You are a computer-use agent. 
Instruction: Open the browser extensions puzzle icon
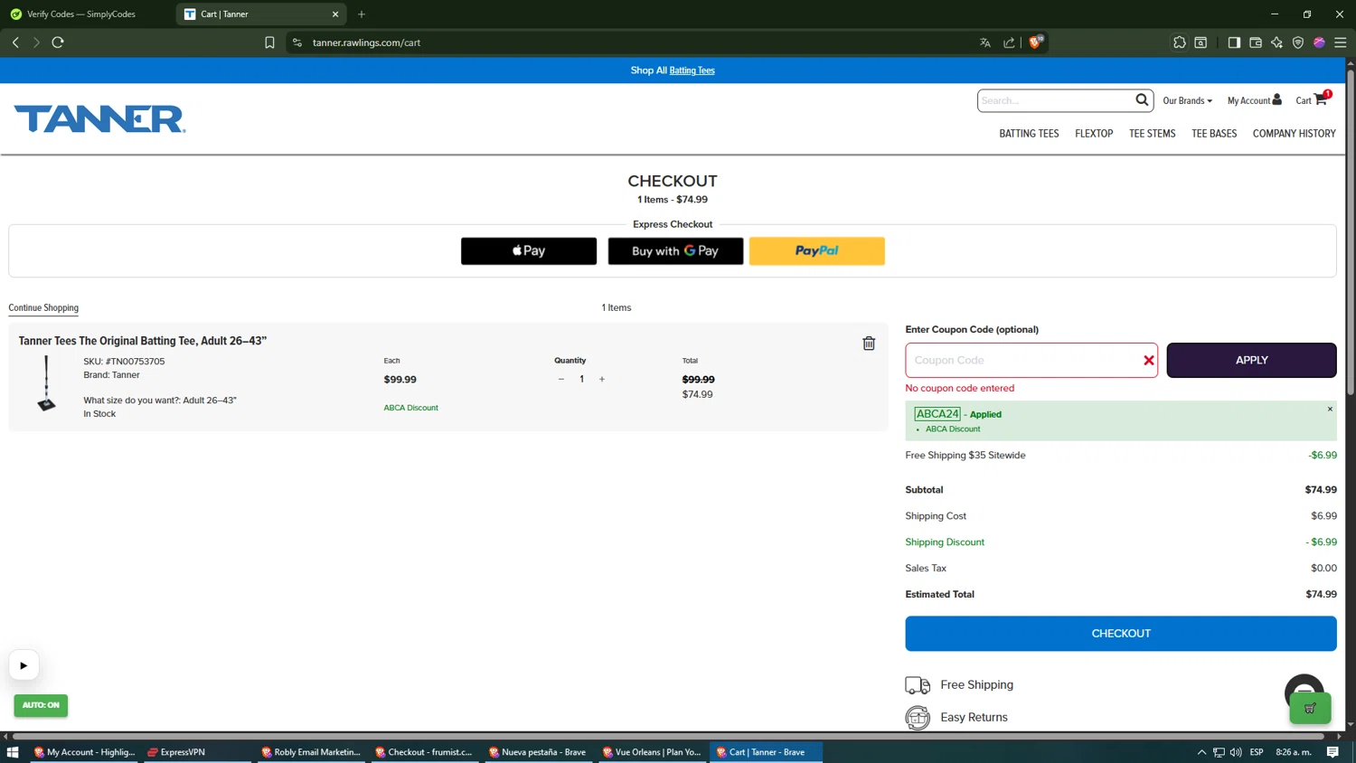(x=1180, y=42)
